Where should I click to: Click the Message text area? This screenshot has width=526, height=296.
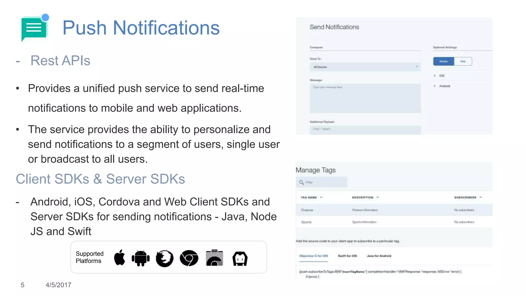(365, 98)
